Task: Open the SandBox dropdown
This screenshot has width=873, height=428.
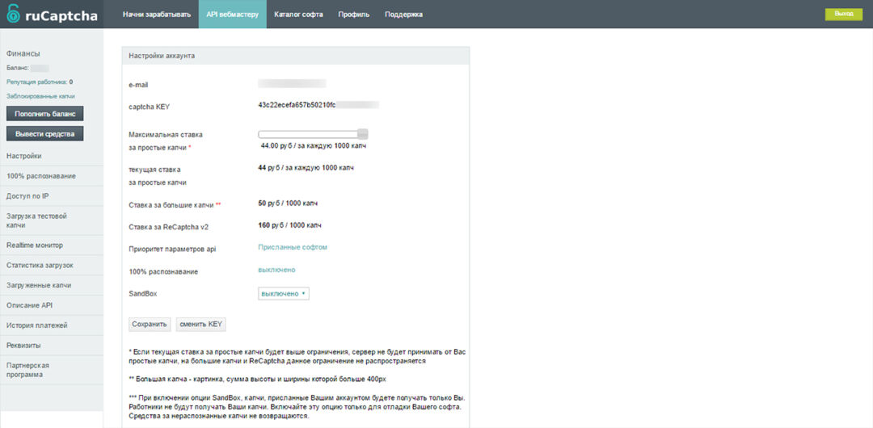Action: pyautogui.click(x=283, y=294)
